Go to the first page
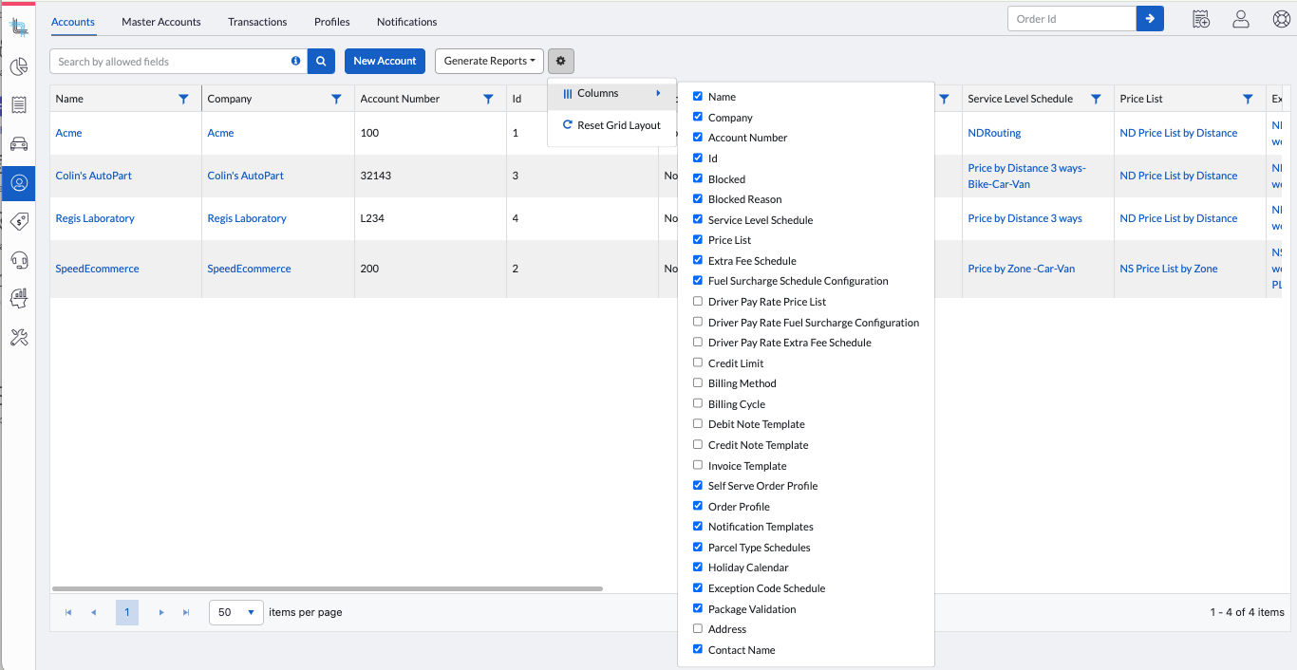 68,613
